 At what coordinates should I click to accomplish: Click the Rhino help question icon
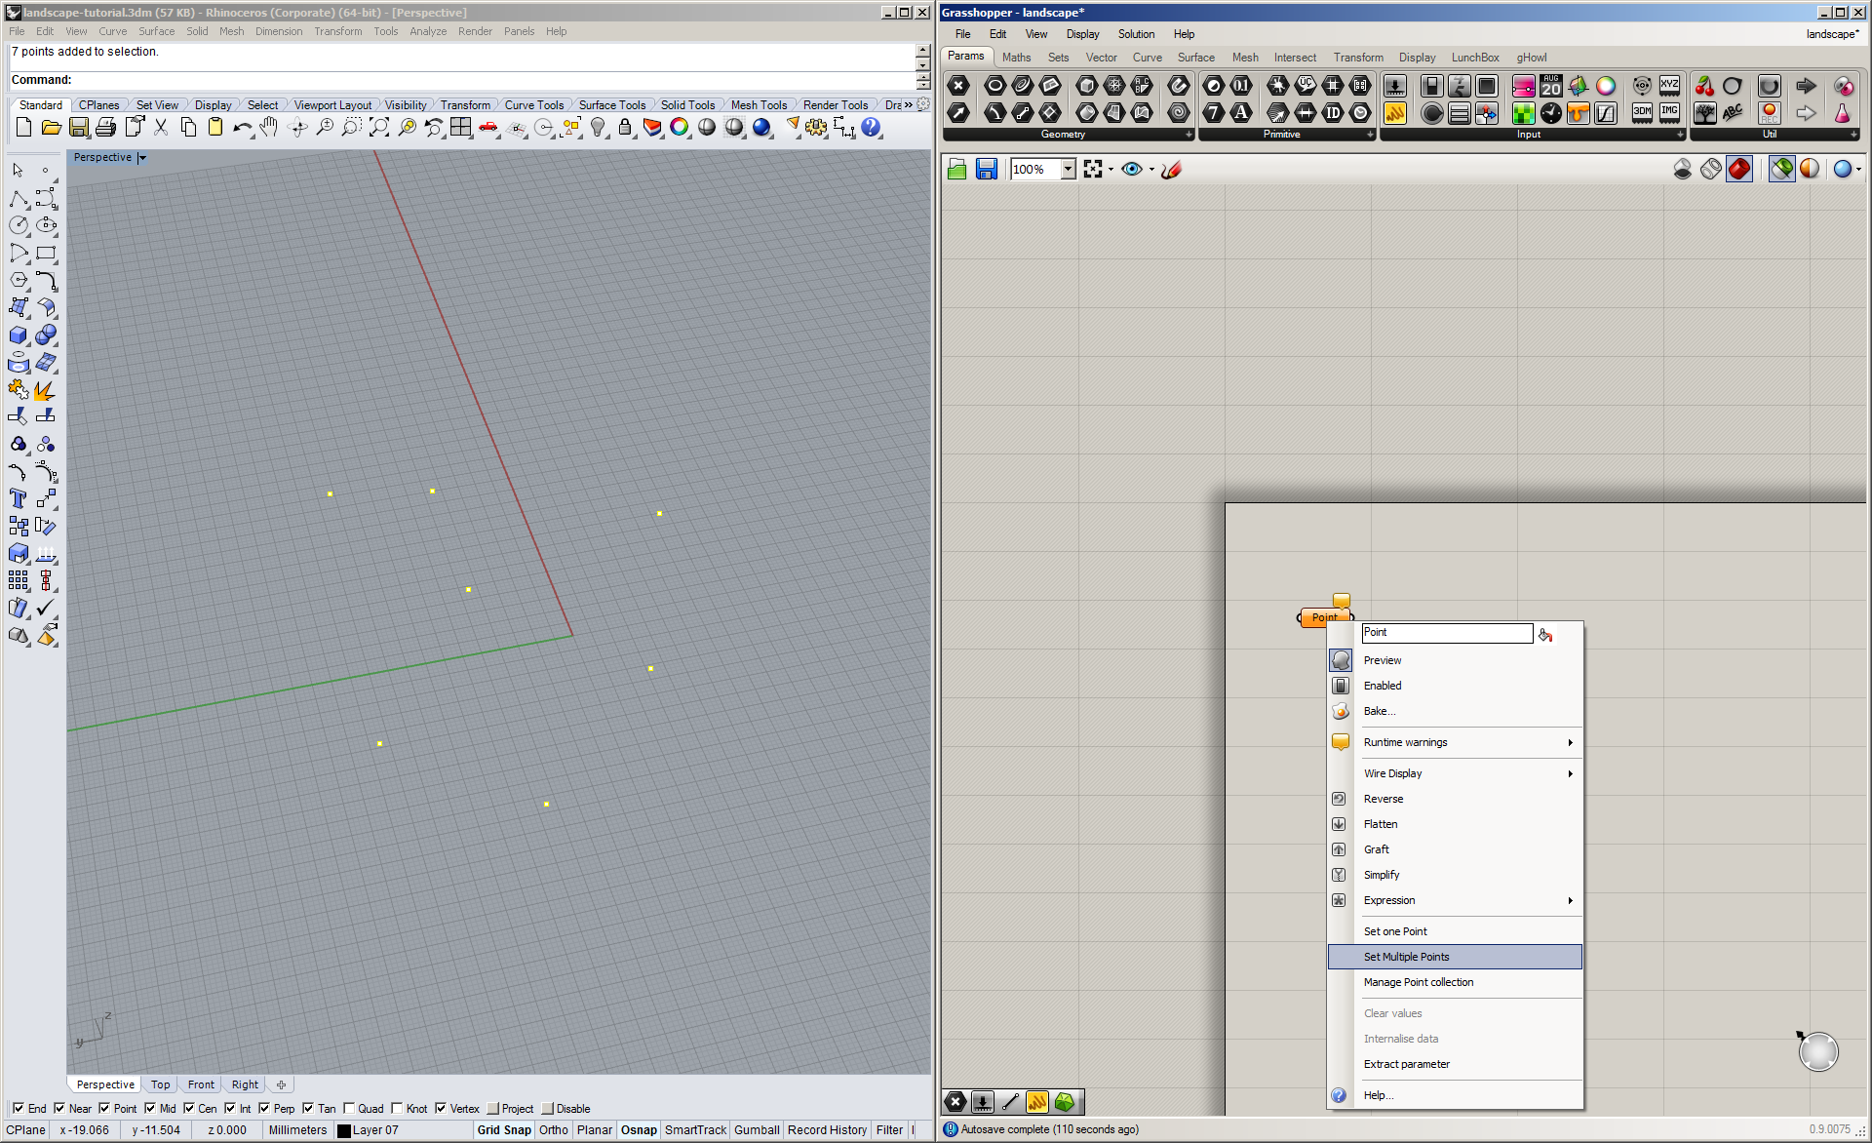pos(871,128)
